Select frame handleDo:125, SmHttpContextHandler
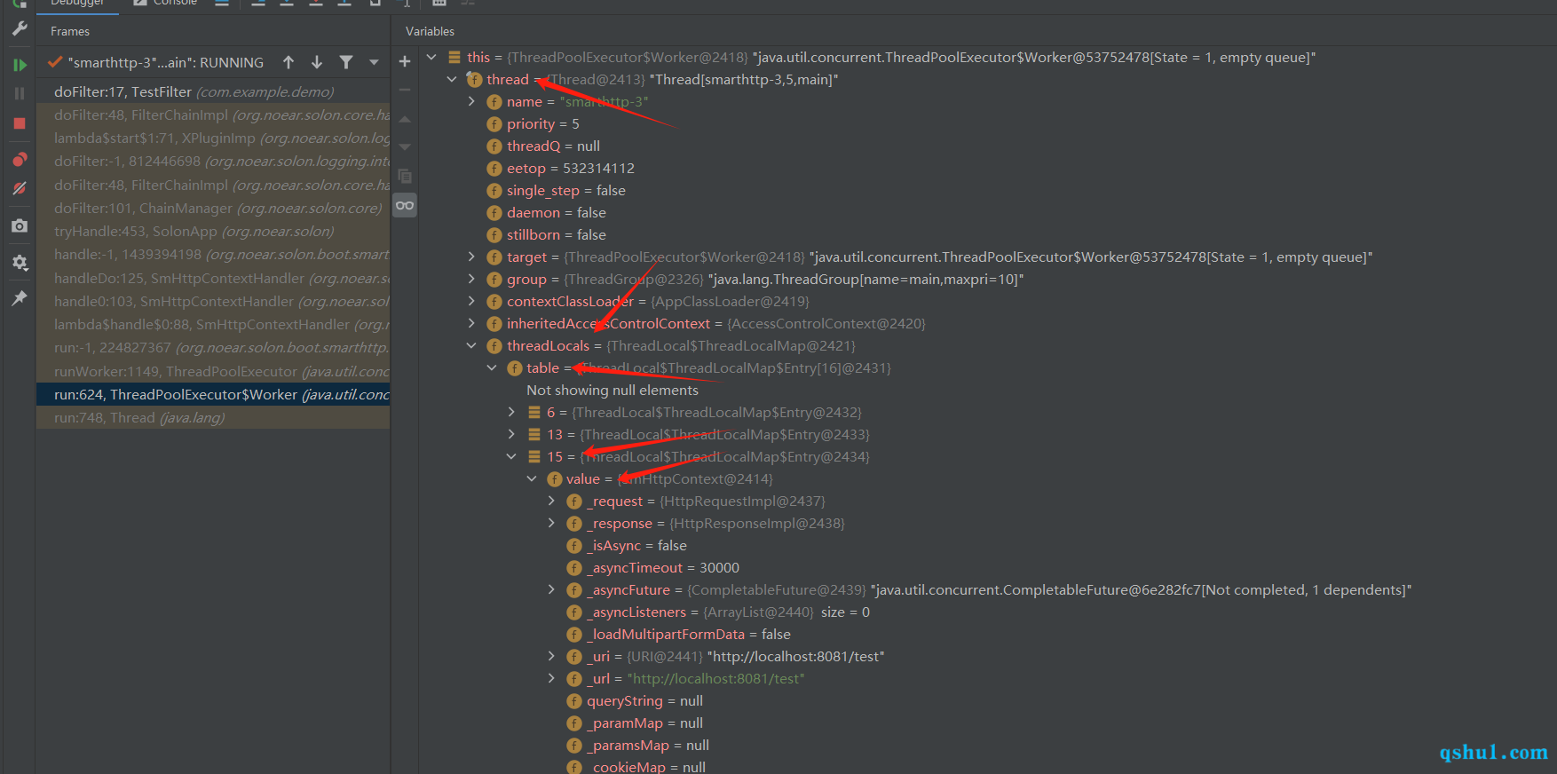The height and width of the screenshot is (774, 1557). (213, 278)
